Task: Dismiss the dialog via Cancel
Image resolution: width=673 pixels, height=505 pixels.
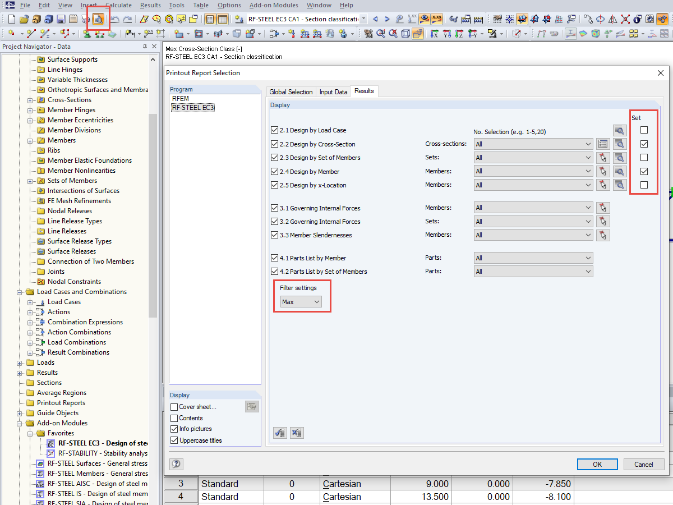Action: pos(644,464)
